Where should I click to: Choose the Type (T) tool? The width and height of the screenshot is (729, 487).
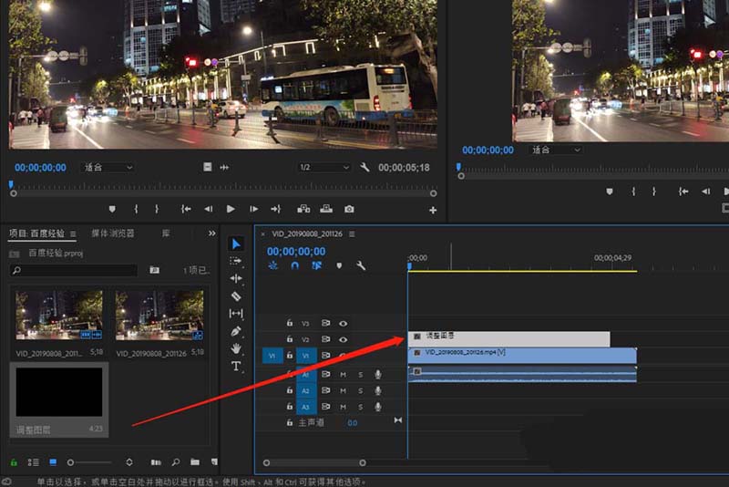tap(236, 366)
